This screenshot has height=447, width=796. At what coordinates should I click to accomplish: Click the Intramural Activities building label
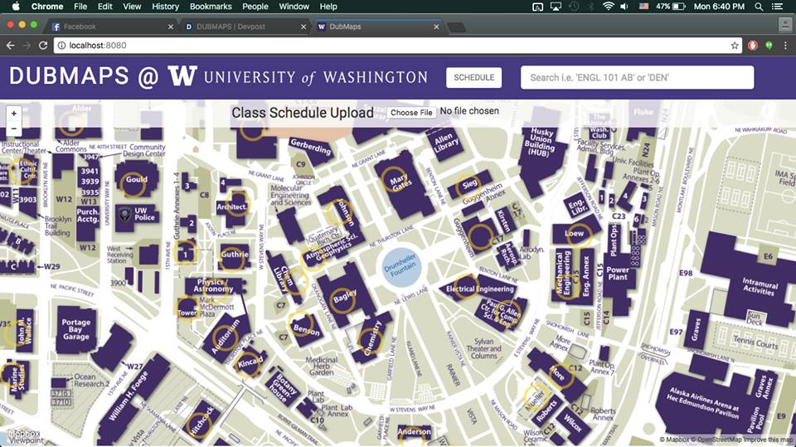760,286
